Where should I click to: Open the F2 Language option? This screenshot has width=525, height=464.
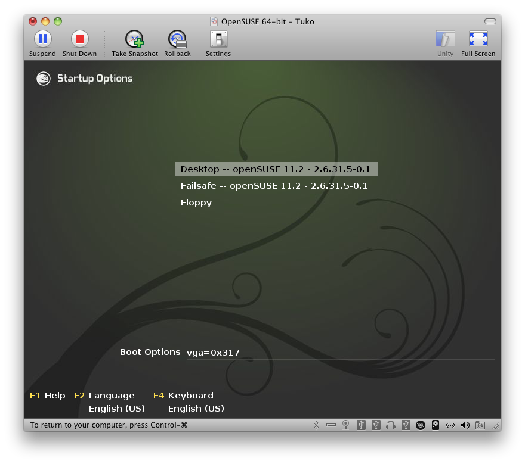pos(104,396)
